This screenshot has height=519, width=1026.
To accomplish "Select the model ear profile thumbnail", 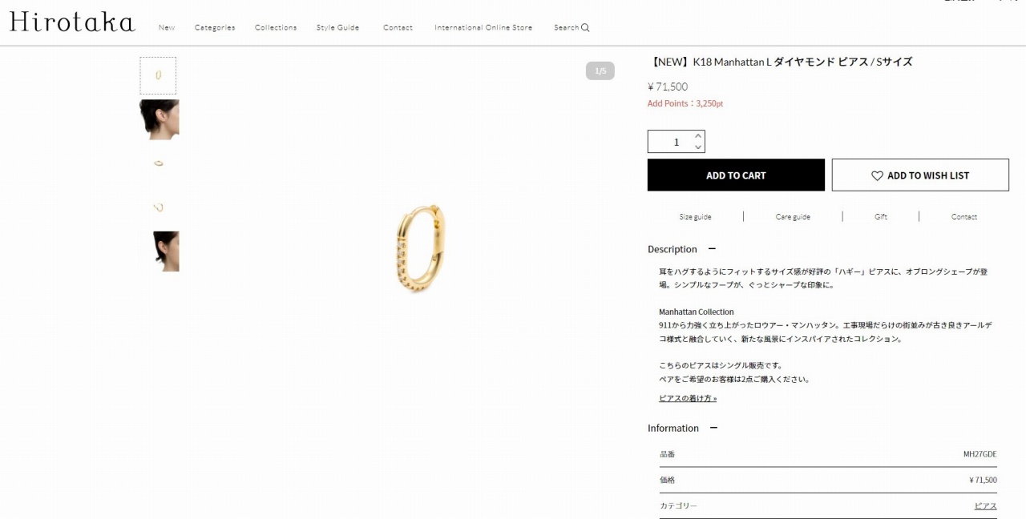I will 160,119.
